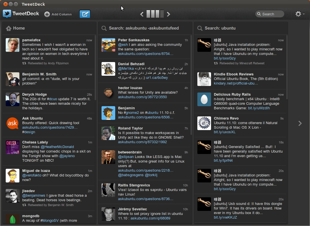310x226 pixels.
Task: Click the Home column house icon
Action: [9, 28]
